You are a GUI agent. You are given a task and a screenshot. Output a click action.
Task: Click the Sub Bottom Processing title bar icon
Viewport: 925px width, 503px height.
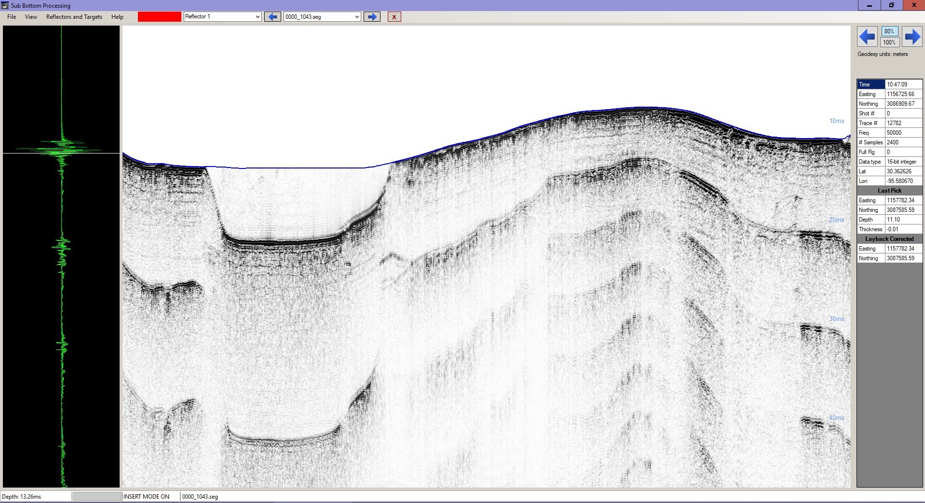(x=5, y=5)
